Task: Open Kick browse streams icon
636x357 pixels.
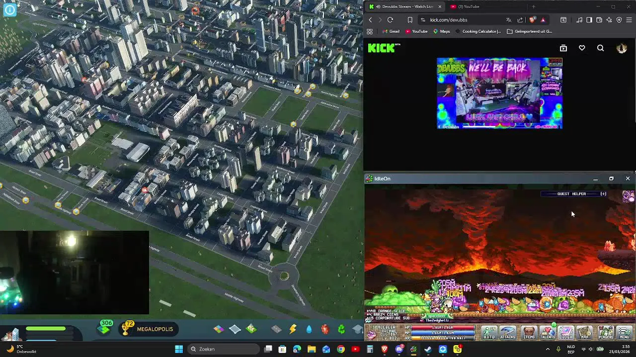Action: (x=563, y=48)
